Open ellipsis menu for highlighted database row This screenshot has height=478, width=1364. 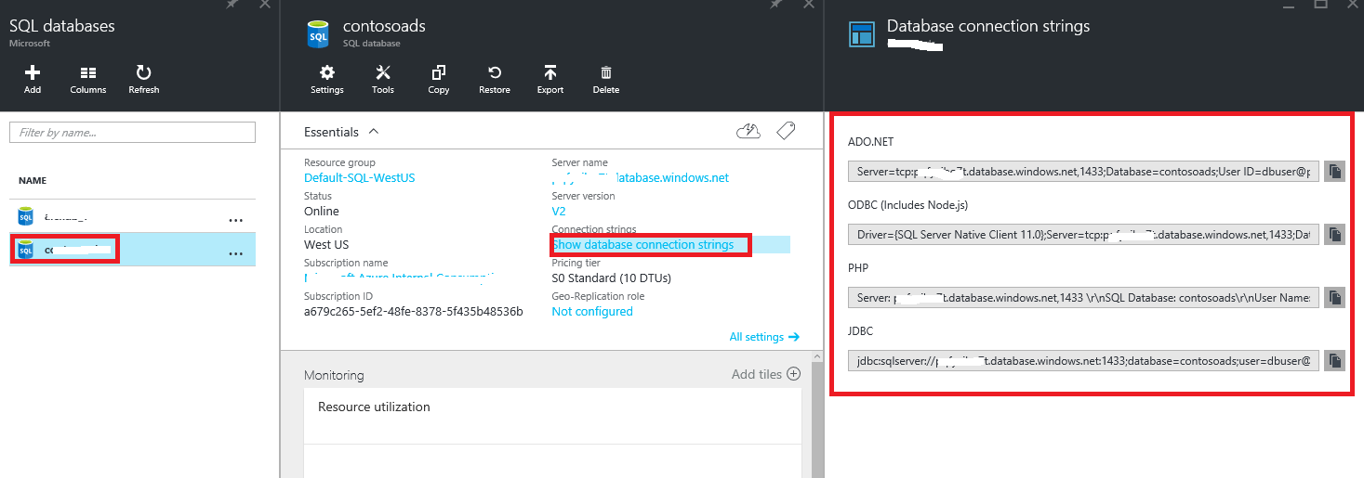click(236, 252)
